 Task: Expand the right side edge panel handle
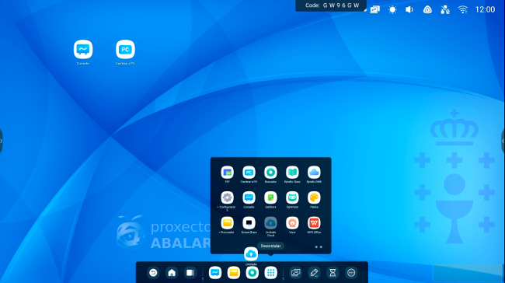click(x=503, y=141)
